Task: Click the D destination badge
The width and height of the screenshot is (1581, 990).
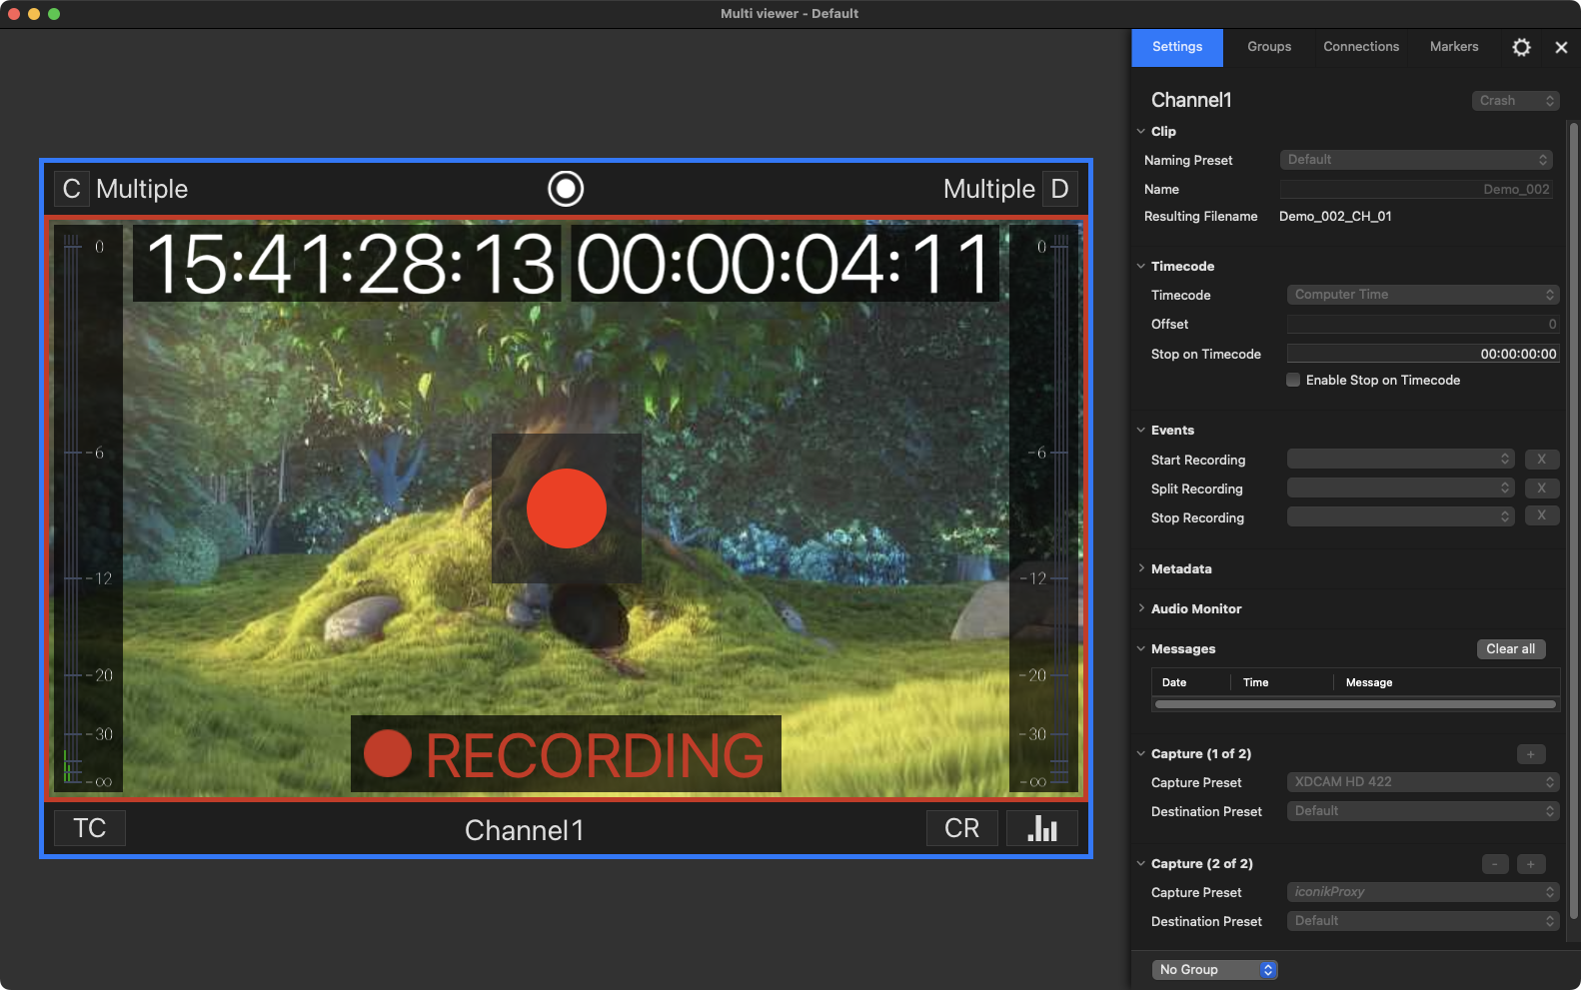Action: [1060, 189]
